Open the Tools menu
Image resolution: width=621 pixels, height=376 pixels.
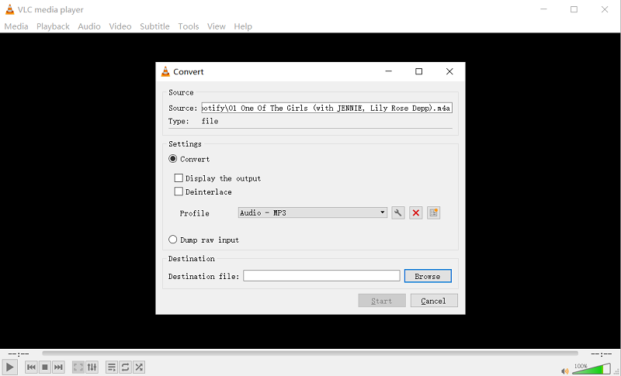click(189, 26)
